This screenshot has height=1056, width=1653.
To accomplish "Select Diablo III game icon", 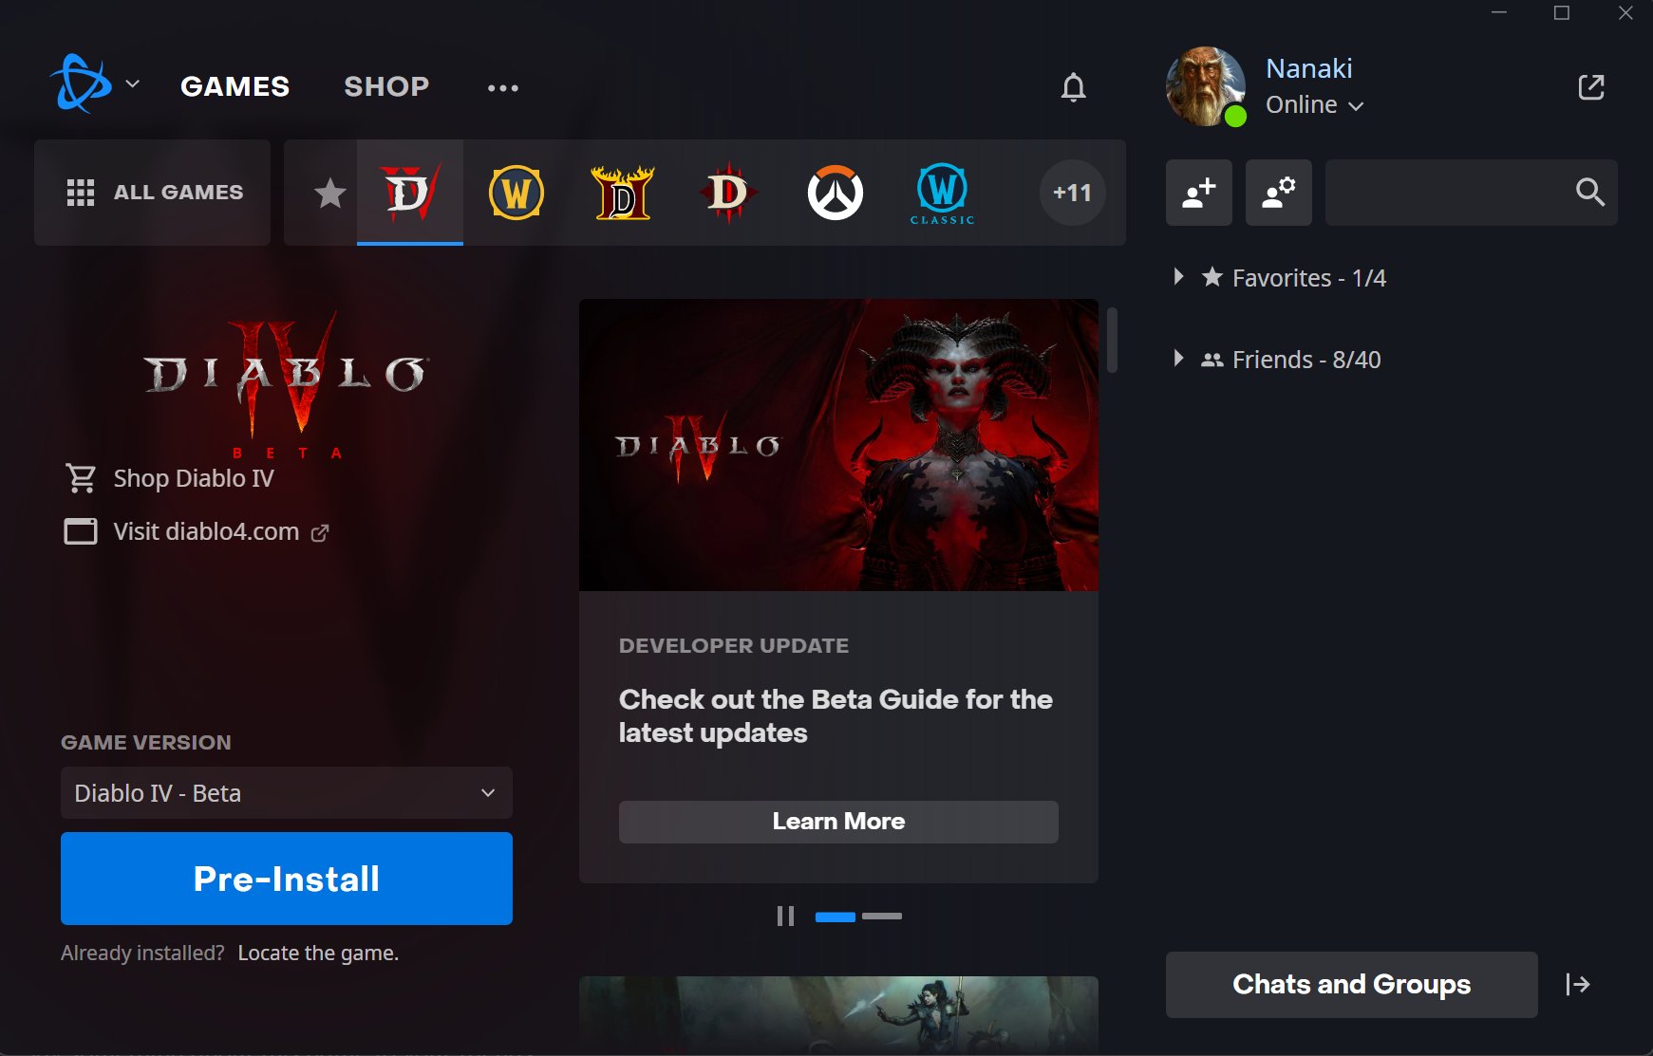I will pyautogui.click(x=728, y=193).
